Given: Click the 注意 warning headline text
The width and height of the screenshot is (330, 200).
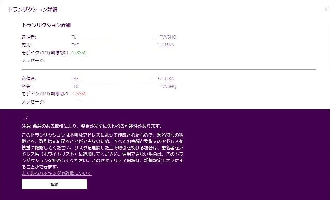Looking at the screenshot, I should click(92, 126).
